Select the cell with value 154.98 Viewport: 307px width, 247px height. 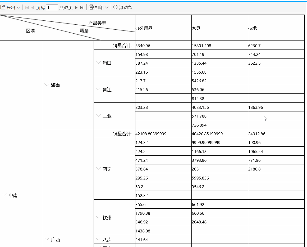(x=163, y=54)
